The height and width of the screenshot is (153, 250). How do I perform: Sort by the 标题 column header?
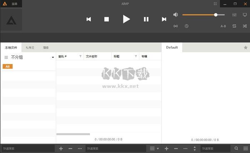[x=117, y=56]
